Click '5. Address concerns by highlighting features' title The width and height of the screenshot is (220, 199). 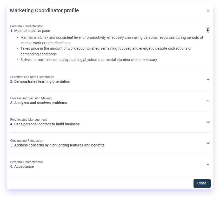(57, 145)
